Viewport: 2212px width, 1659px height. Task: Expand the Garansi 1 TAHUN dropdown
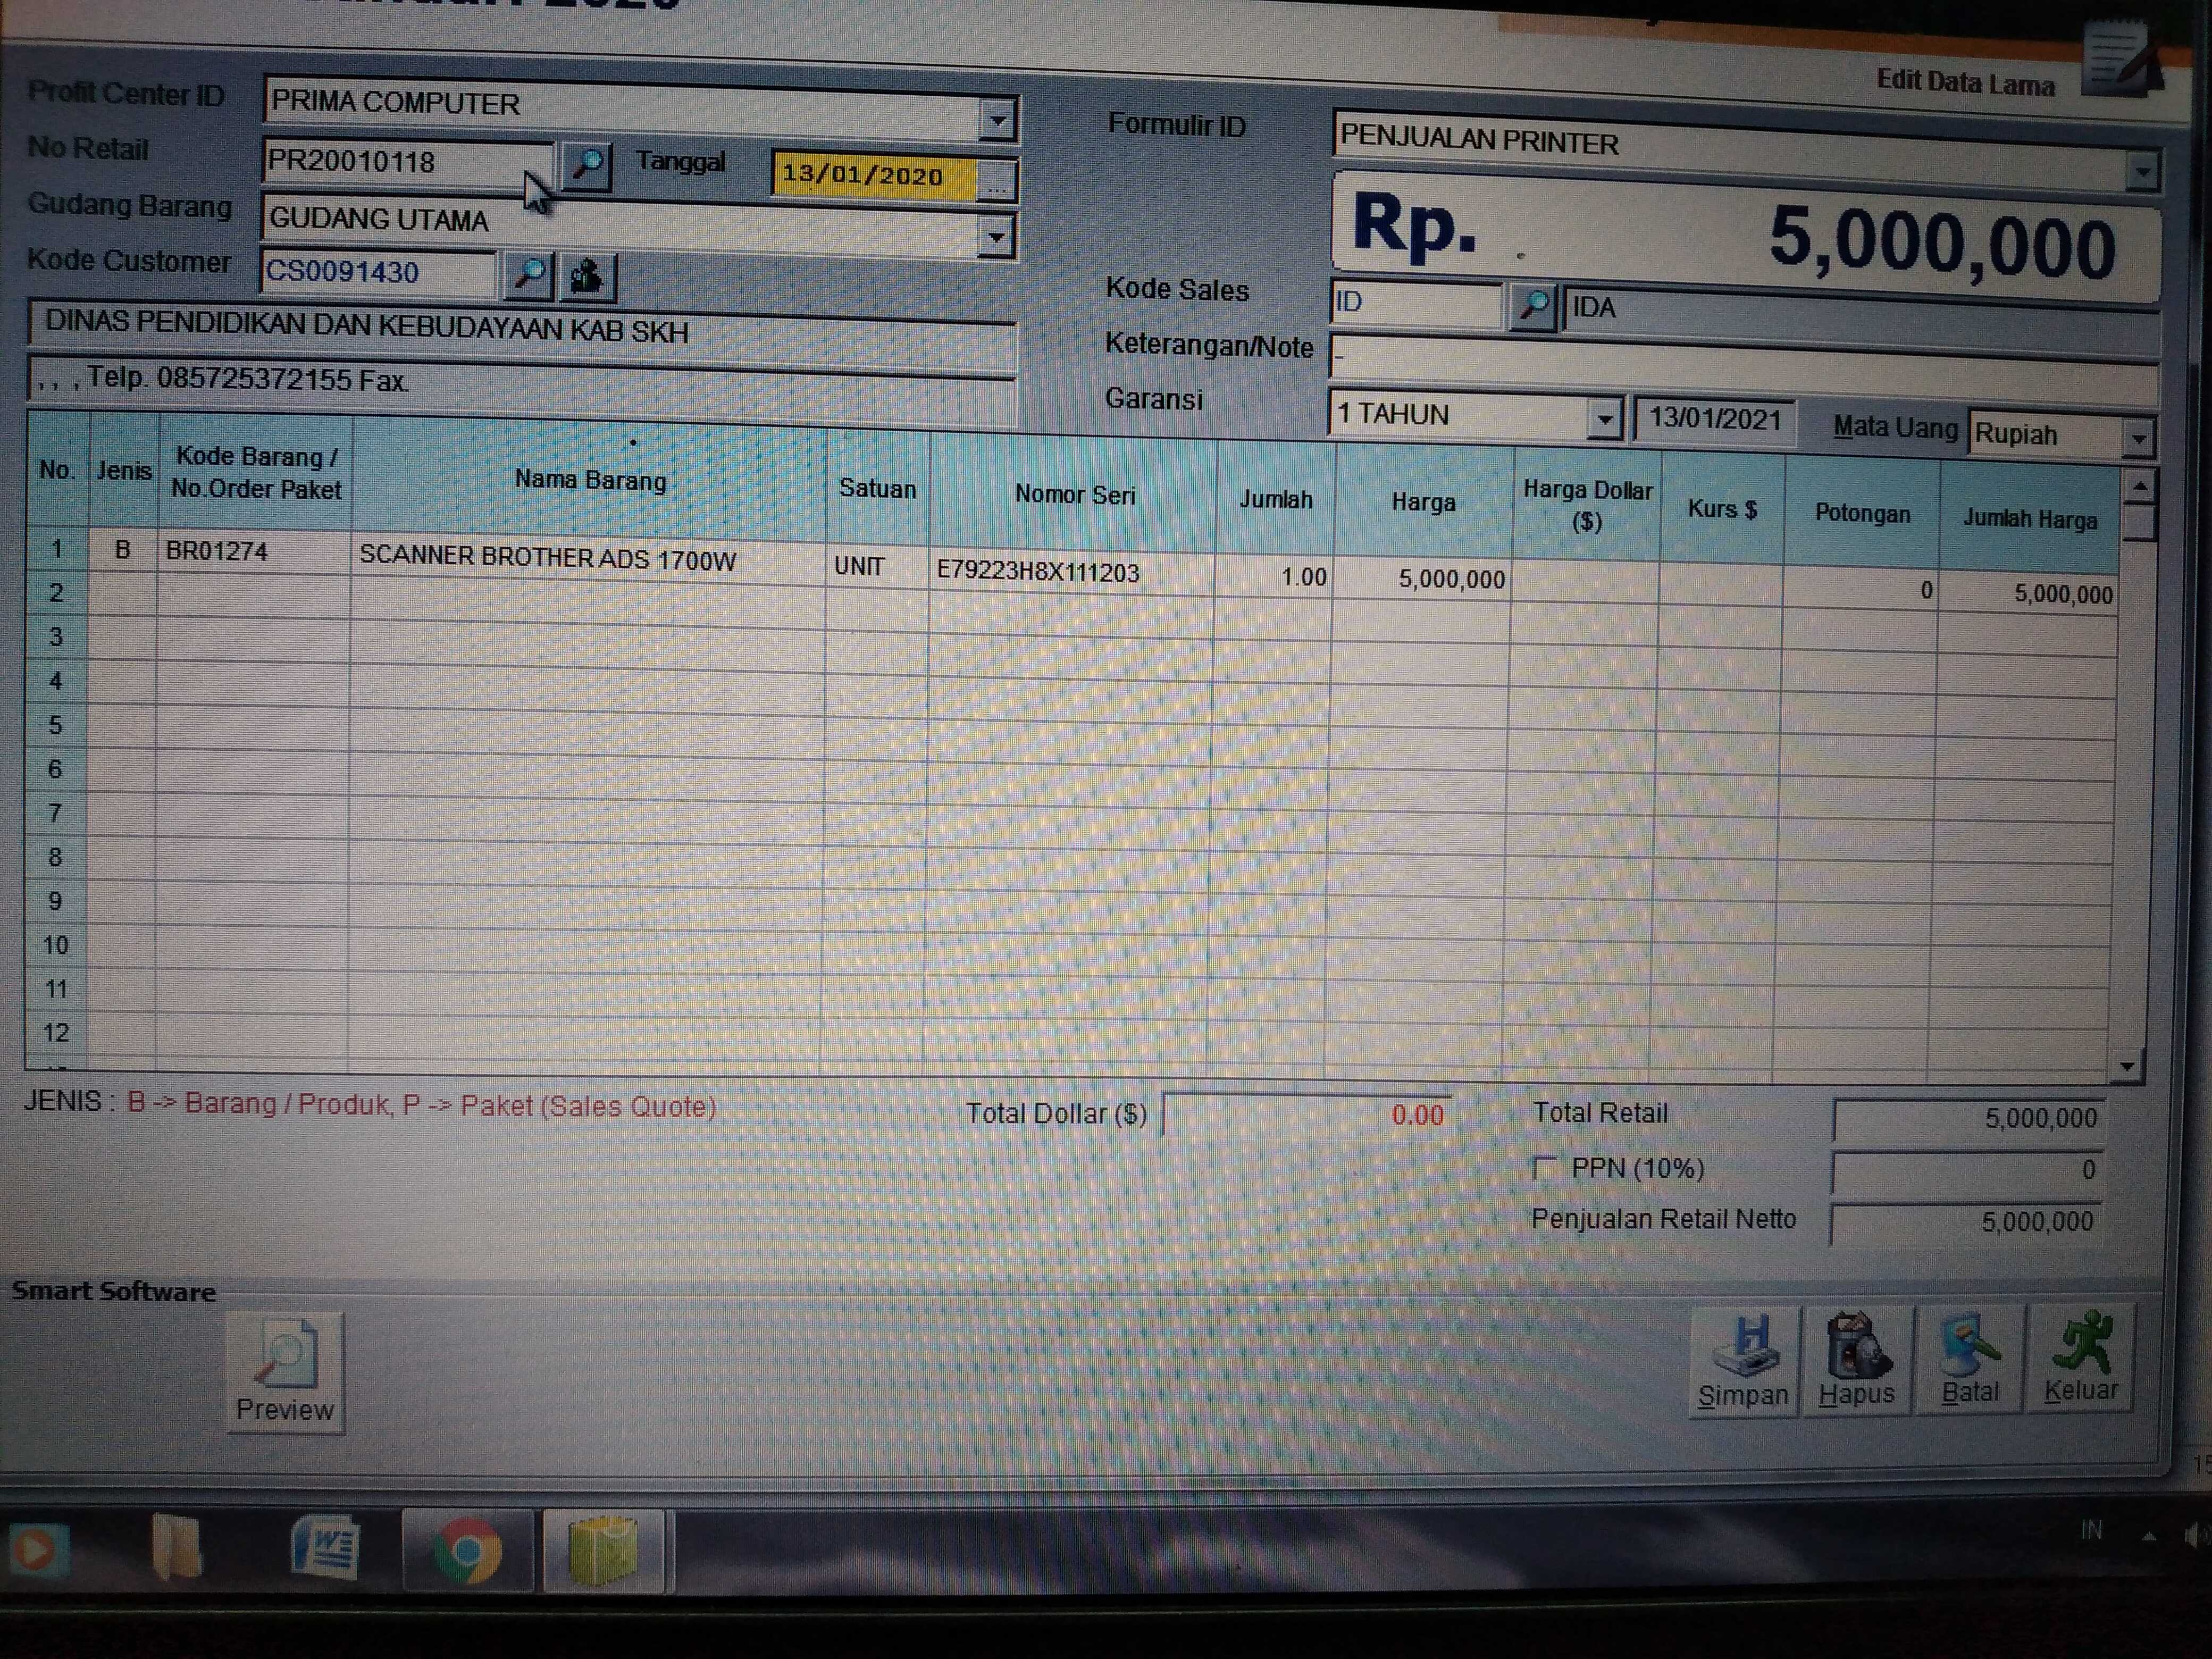pyautogui.click(x=1604, y=418)
